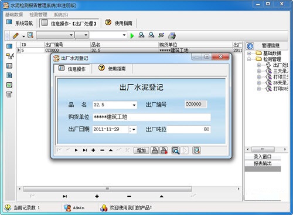Open the narrow second combo box in toolbar
The image size is (293, 215).
(82, 35)
